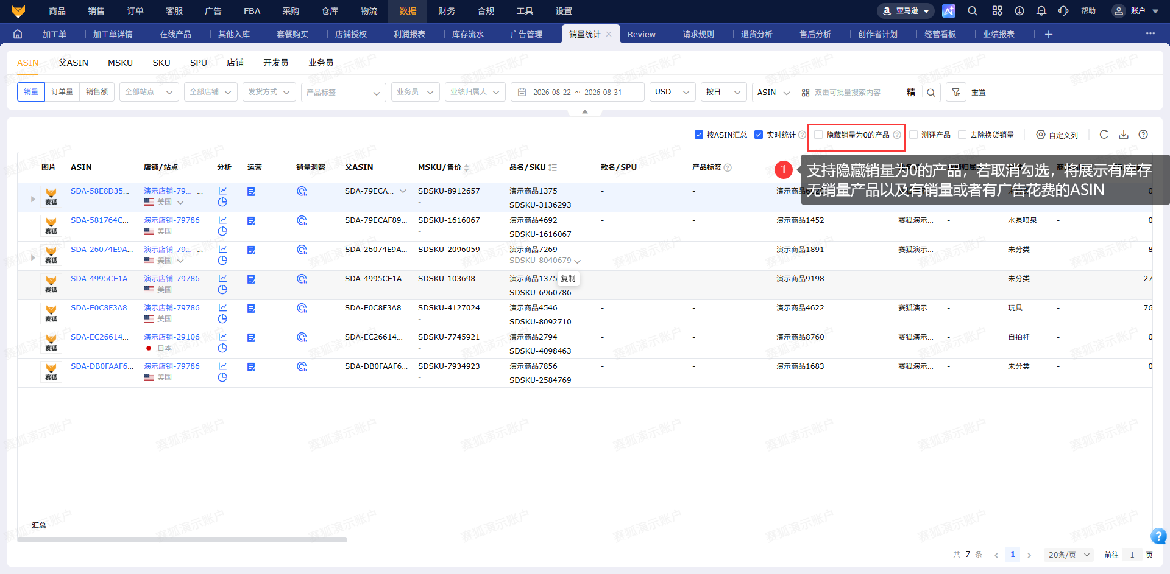The width and height of the screenshot is (1170, 574).
Task: Open the AI assistant icon in header
Action: [949, 11]
